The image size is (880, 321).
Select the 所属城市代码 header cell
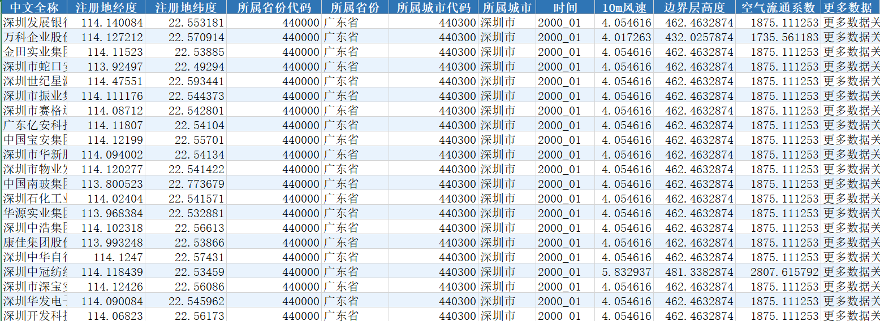pos(433,8)
